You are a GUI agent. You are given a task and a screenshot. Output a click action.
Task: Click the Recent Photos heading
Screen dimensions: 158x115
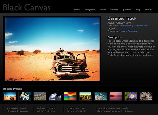pyautogui.click(x=12, y=89)
